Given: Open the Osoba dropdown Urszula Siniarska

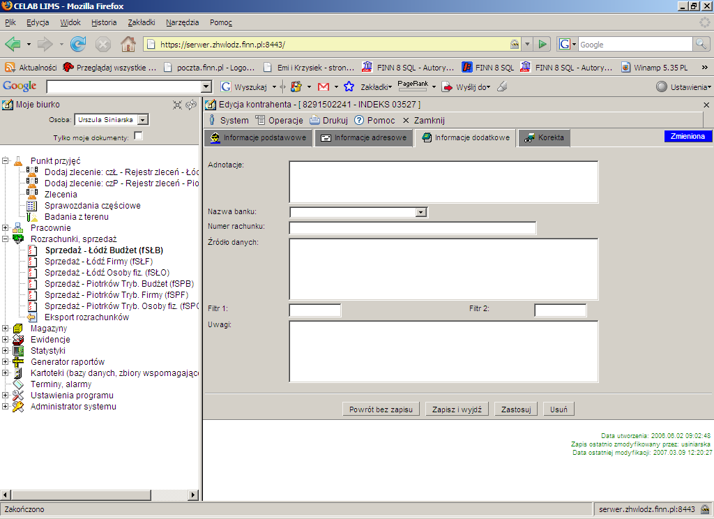Looking at the screenshot, I should pos(112,120).
